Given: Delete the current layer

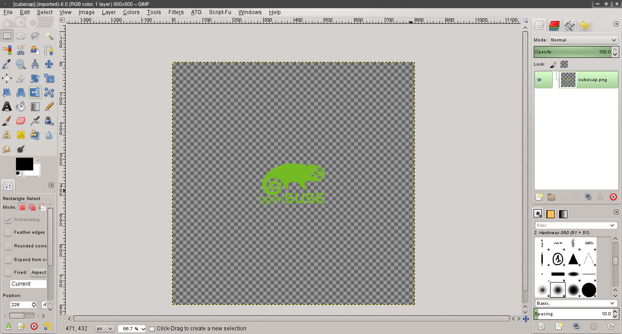Looking at the screenshot, I should click(613, 197).
